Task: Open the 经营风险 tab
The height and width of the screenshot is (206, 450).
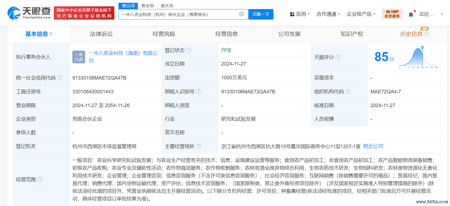Action: (164, 34)
